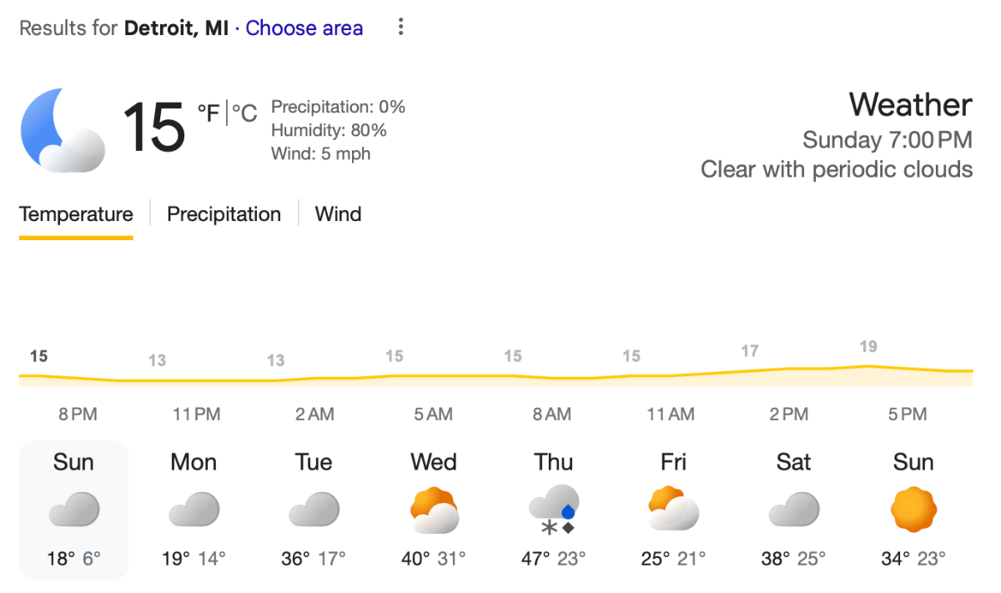The height and width of the screenshot is (593, 1001).
Task: Open the three-dot more options menu
Action: (400, 28)
